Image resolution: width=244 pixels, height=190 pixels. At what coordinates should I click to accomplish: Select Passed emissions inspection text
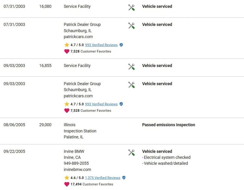coord(168,125)
